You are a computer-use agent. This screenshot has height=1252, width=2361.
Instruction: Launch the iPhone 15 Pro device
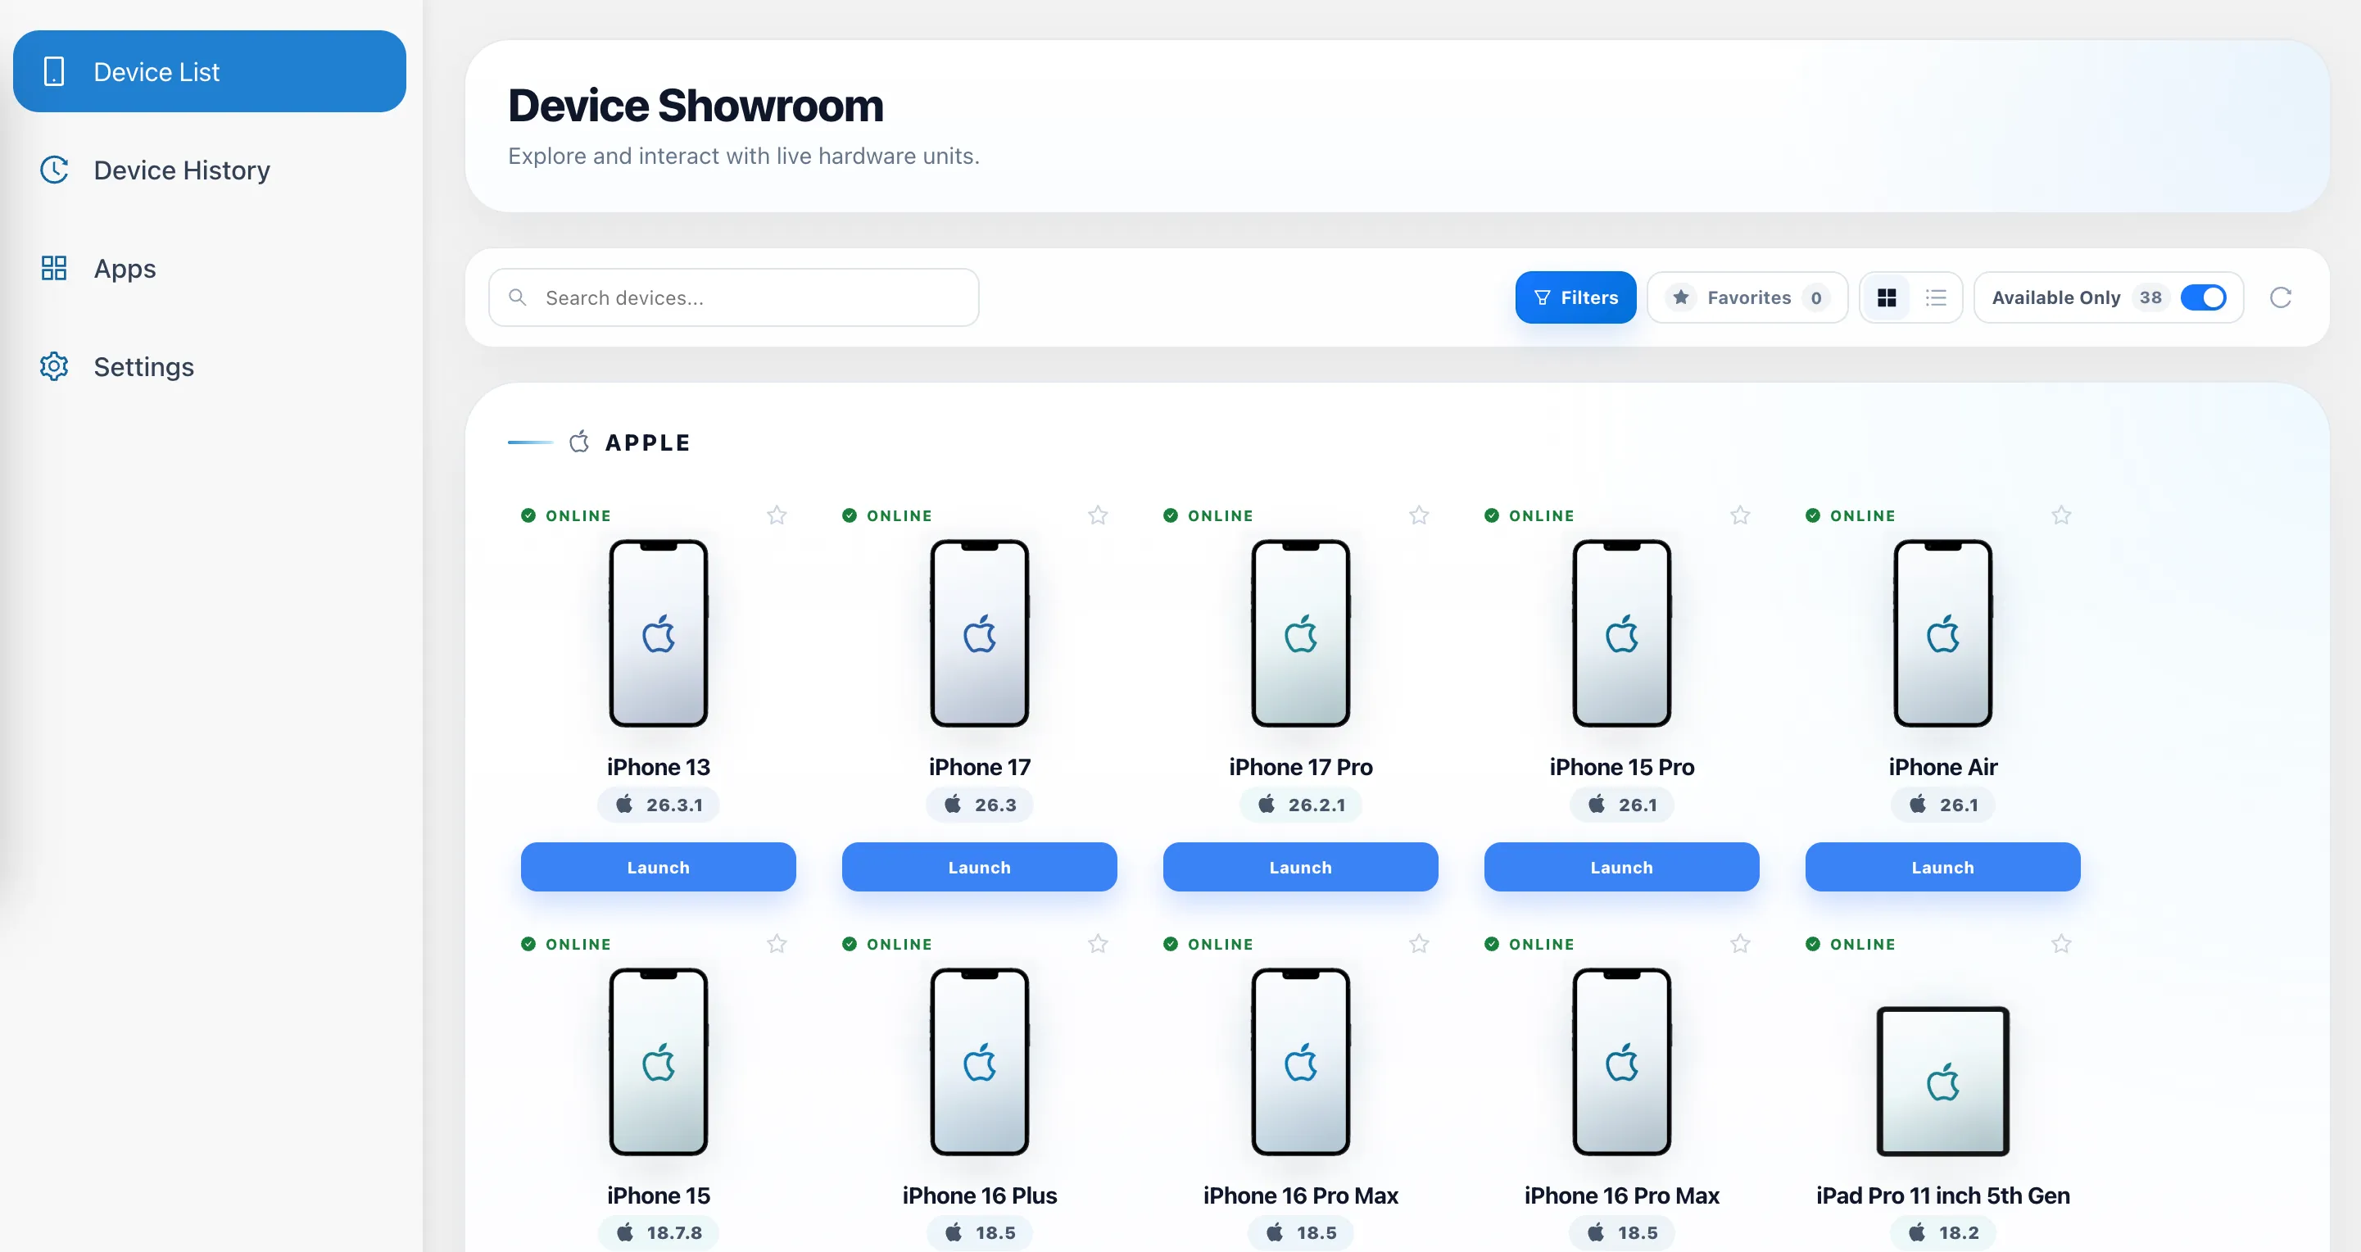point(1621,867)
